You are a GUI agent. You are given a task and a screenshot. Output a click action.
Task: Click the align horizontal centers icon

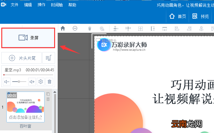[201, 29]
